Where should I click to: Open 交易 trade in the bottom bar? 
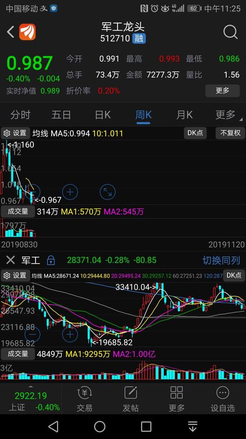tap(84, 399)
